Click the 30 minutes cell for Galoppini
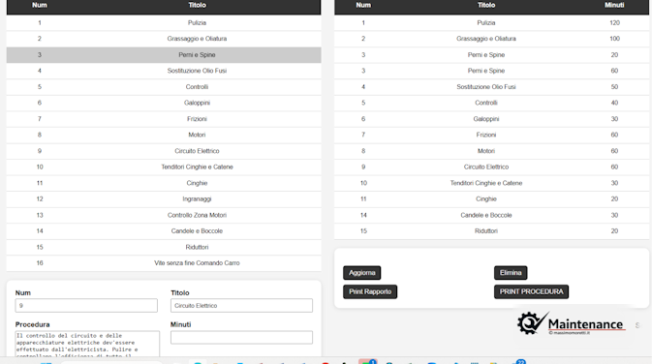The width and height of the screenshot is (652, 364). [614, 119]
